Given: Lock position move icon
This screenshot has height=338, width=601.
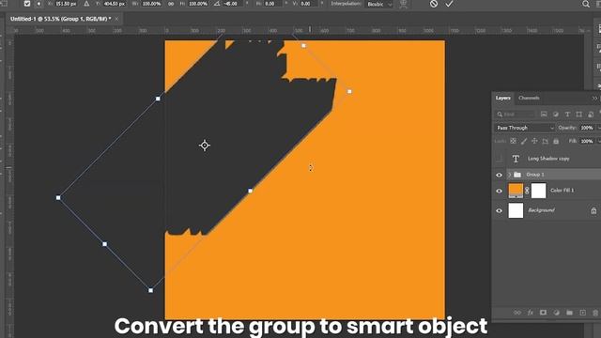Looking at the screenshot, I should click(534, 141).
